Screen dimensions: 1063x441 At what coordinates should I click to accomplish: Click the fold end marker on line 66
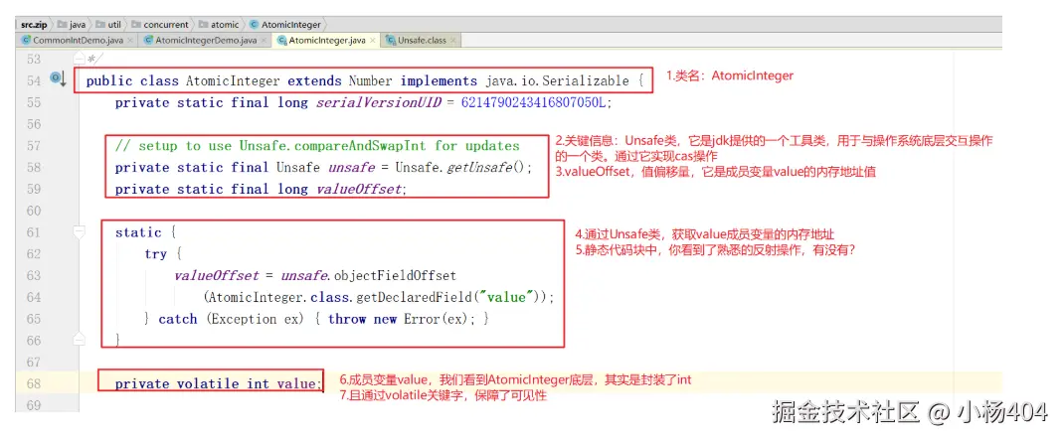click(x=80, y=339)
